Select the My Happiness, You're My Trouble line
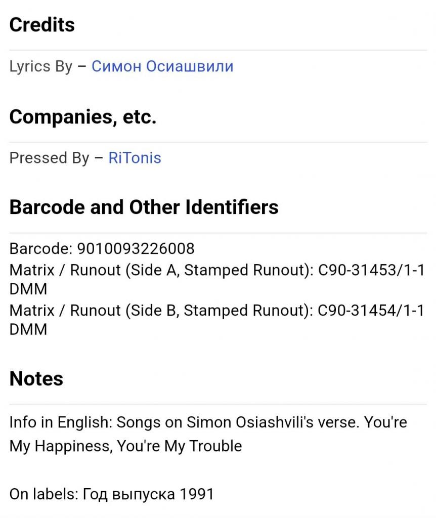 [x=125, y=446]
